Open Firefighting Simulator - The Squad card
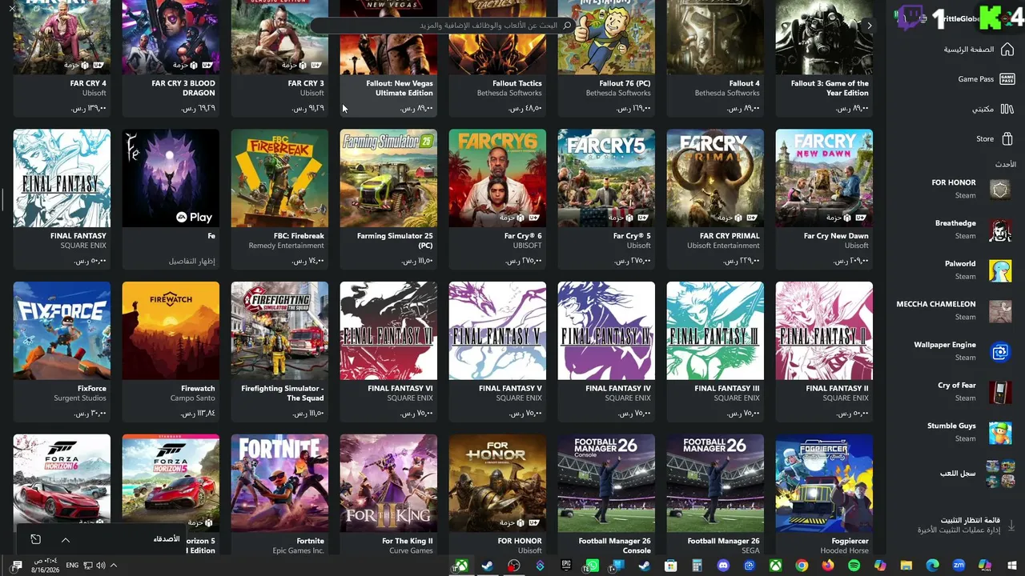Viewport: 1025px width, 576px height. pyautogui.click(x=279, y=351)
